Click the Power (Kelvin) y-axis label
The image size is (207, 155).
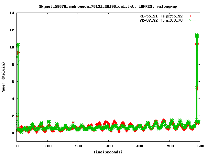(x=3, y=78)
